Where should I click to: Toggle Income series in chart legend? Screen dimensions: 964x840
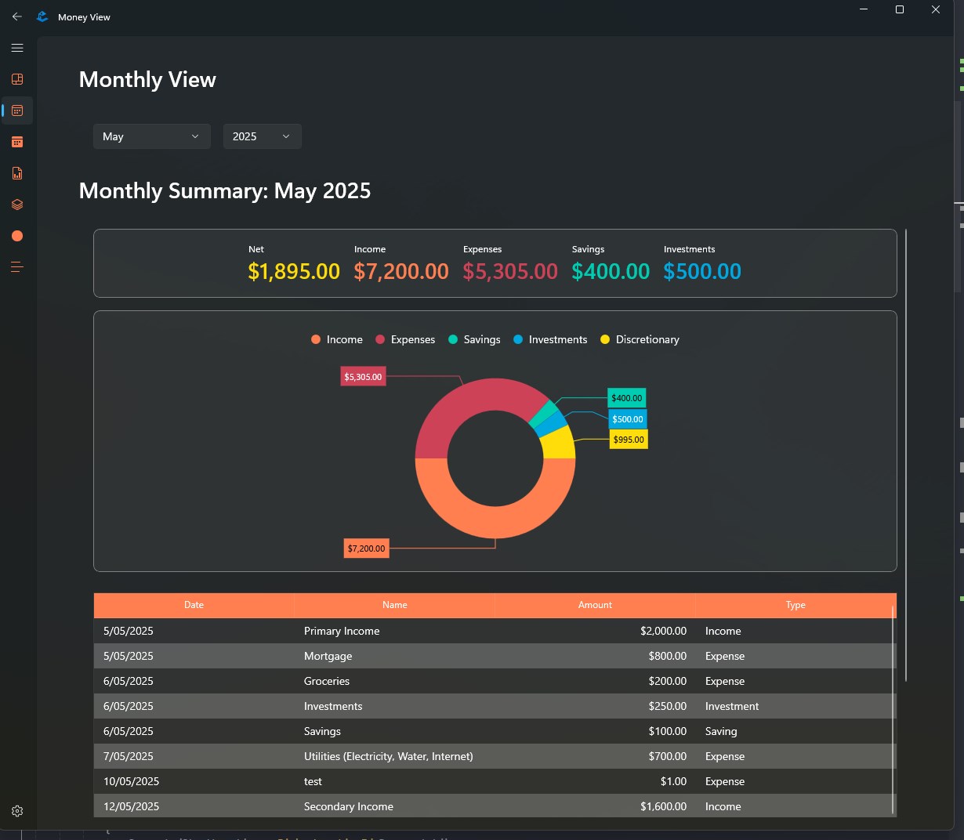(x=337, y=339)
